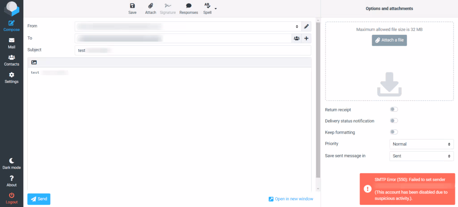Open Responses in toolbar
The height and width of the screenshot is (207, 458).
click(189, 9)
